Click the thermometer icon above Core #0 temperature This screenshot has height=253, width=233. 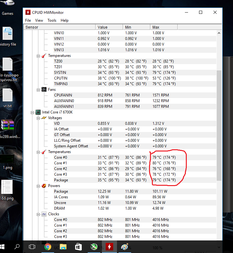(x=44, y=152)
